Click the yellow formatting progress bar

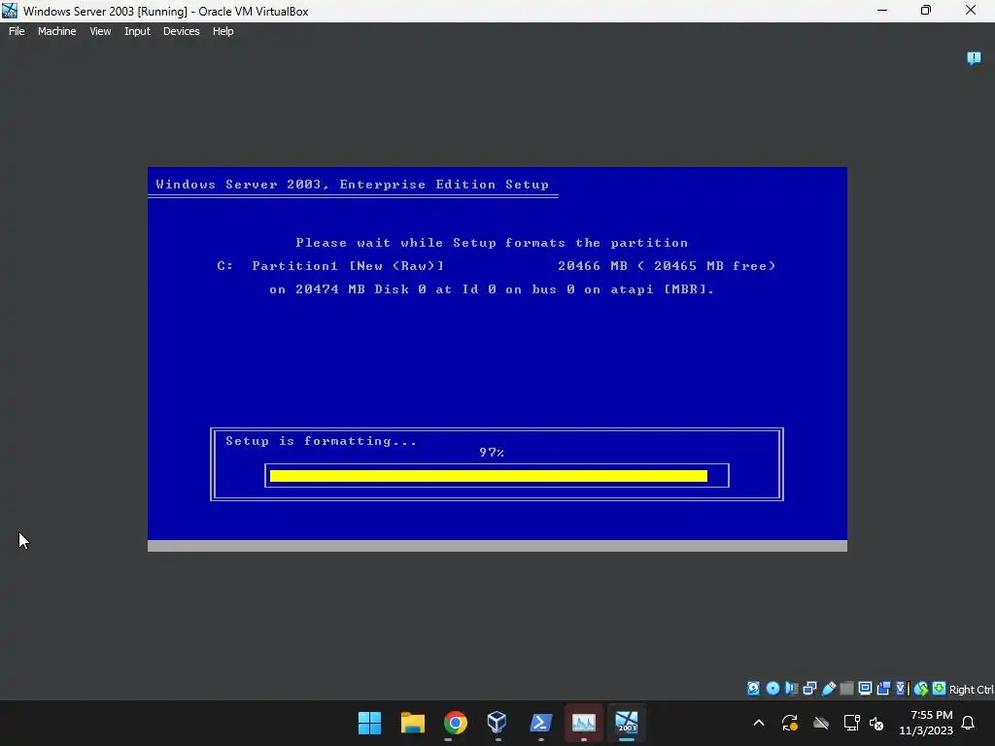(489, 476)
